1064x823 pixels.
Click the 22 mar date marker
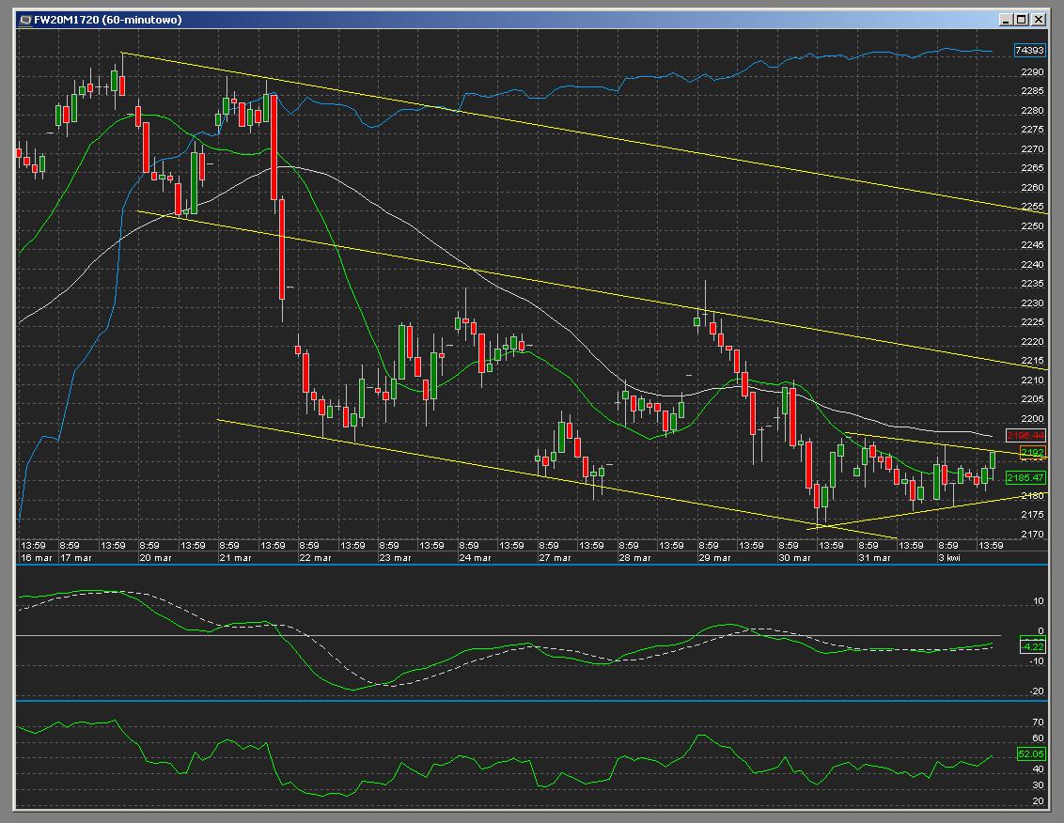click(315, 557)
